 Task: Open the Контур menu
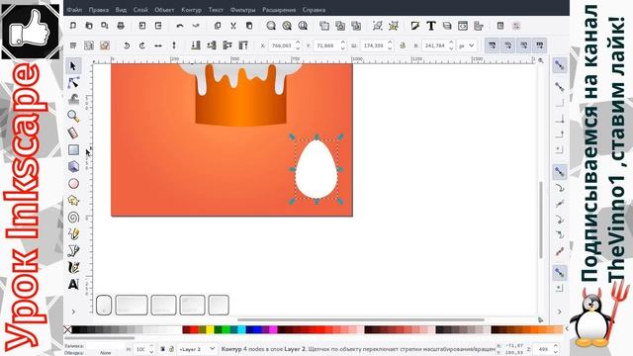click(191, 10)
